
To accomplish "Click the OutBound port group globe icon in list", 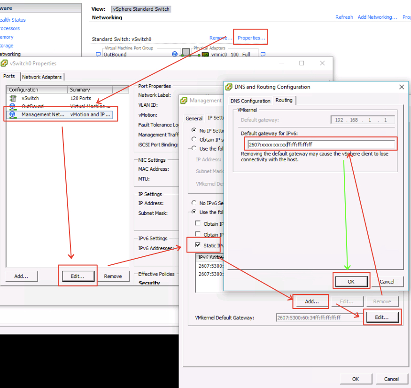I will pos(12,106).
